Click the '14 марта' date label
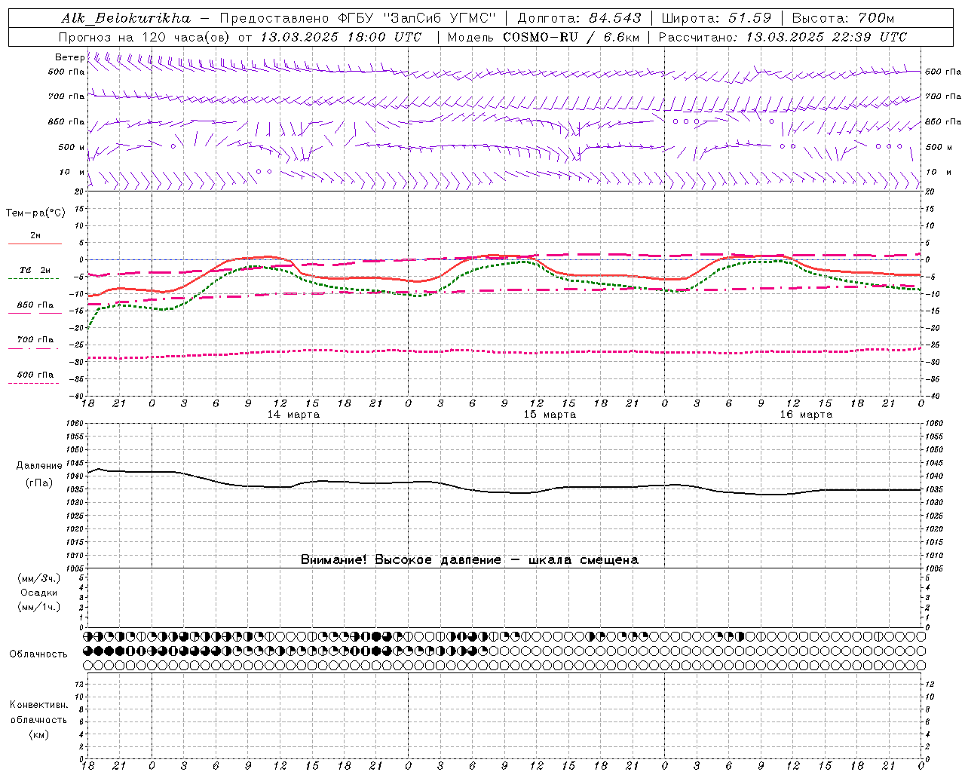The image size is (965, 772). point(293,415)
